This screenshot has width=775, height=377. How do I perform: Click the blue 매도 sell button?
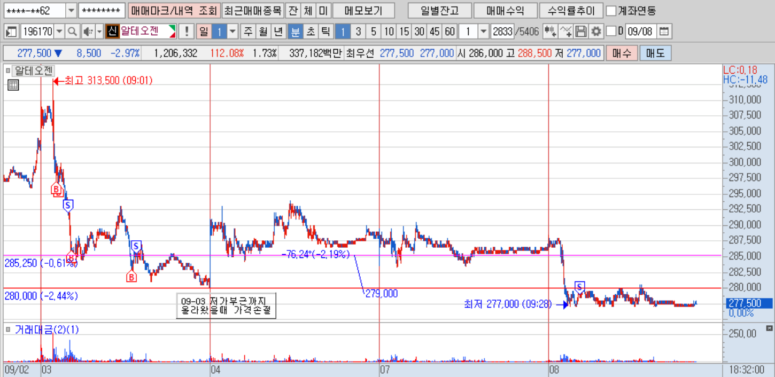coord(655,53)
